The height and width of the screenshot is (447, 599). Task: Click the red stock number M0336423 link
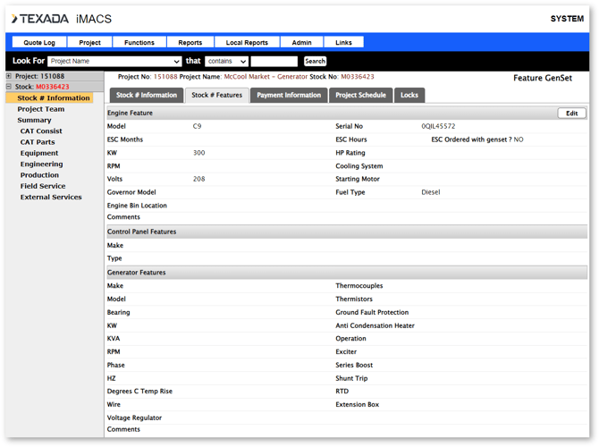pyautogui.click(x=53, y=87)
